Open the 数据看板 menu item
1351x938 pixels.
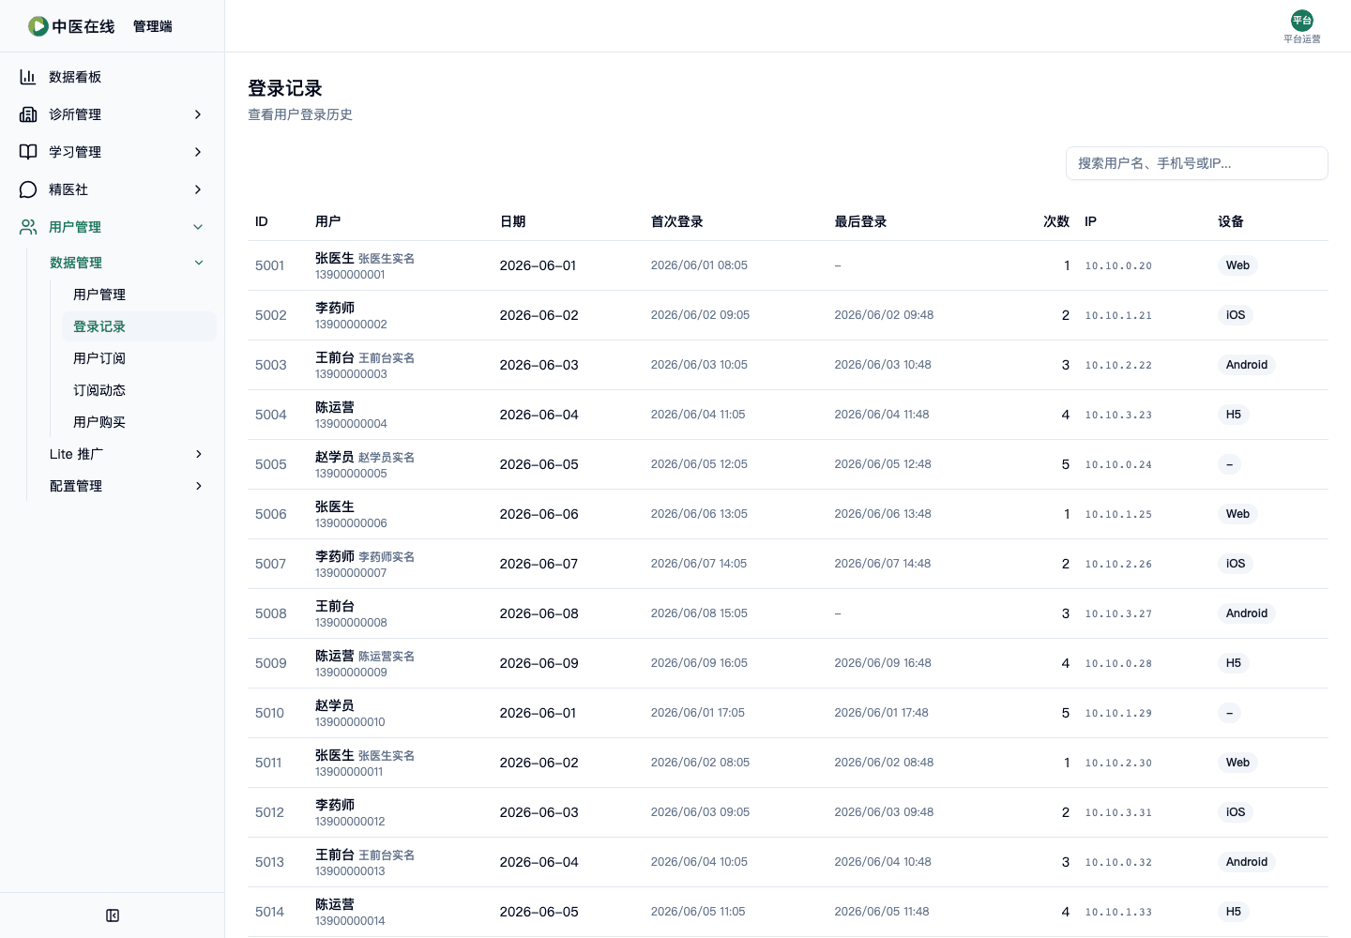pyautogui.click(x=113, y=77)
